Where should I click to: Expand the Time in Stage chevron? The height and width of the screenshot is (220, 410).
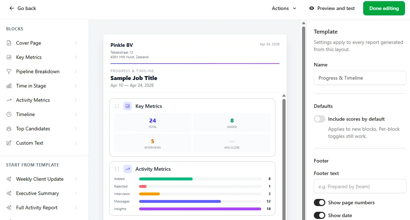(75, 86)
